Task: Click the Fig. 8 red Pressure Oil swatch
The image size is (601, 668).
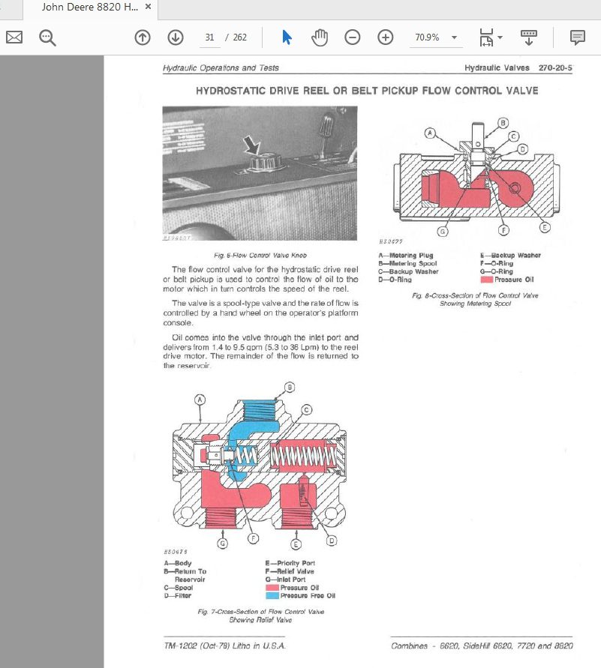Action: coord(486,280)
